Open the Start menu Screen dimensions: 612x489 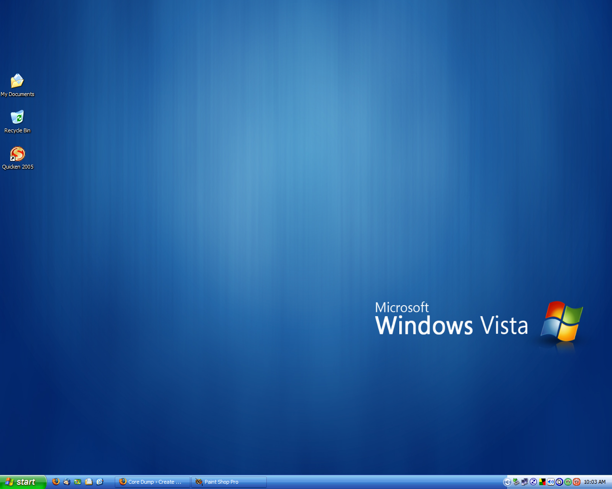click(23, 482)
